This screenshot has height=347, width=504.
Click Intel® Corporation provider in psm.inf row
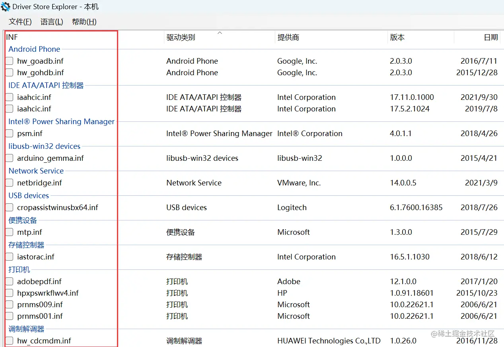(310, 134)
